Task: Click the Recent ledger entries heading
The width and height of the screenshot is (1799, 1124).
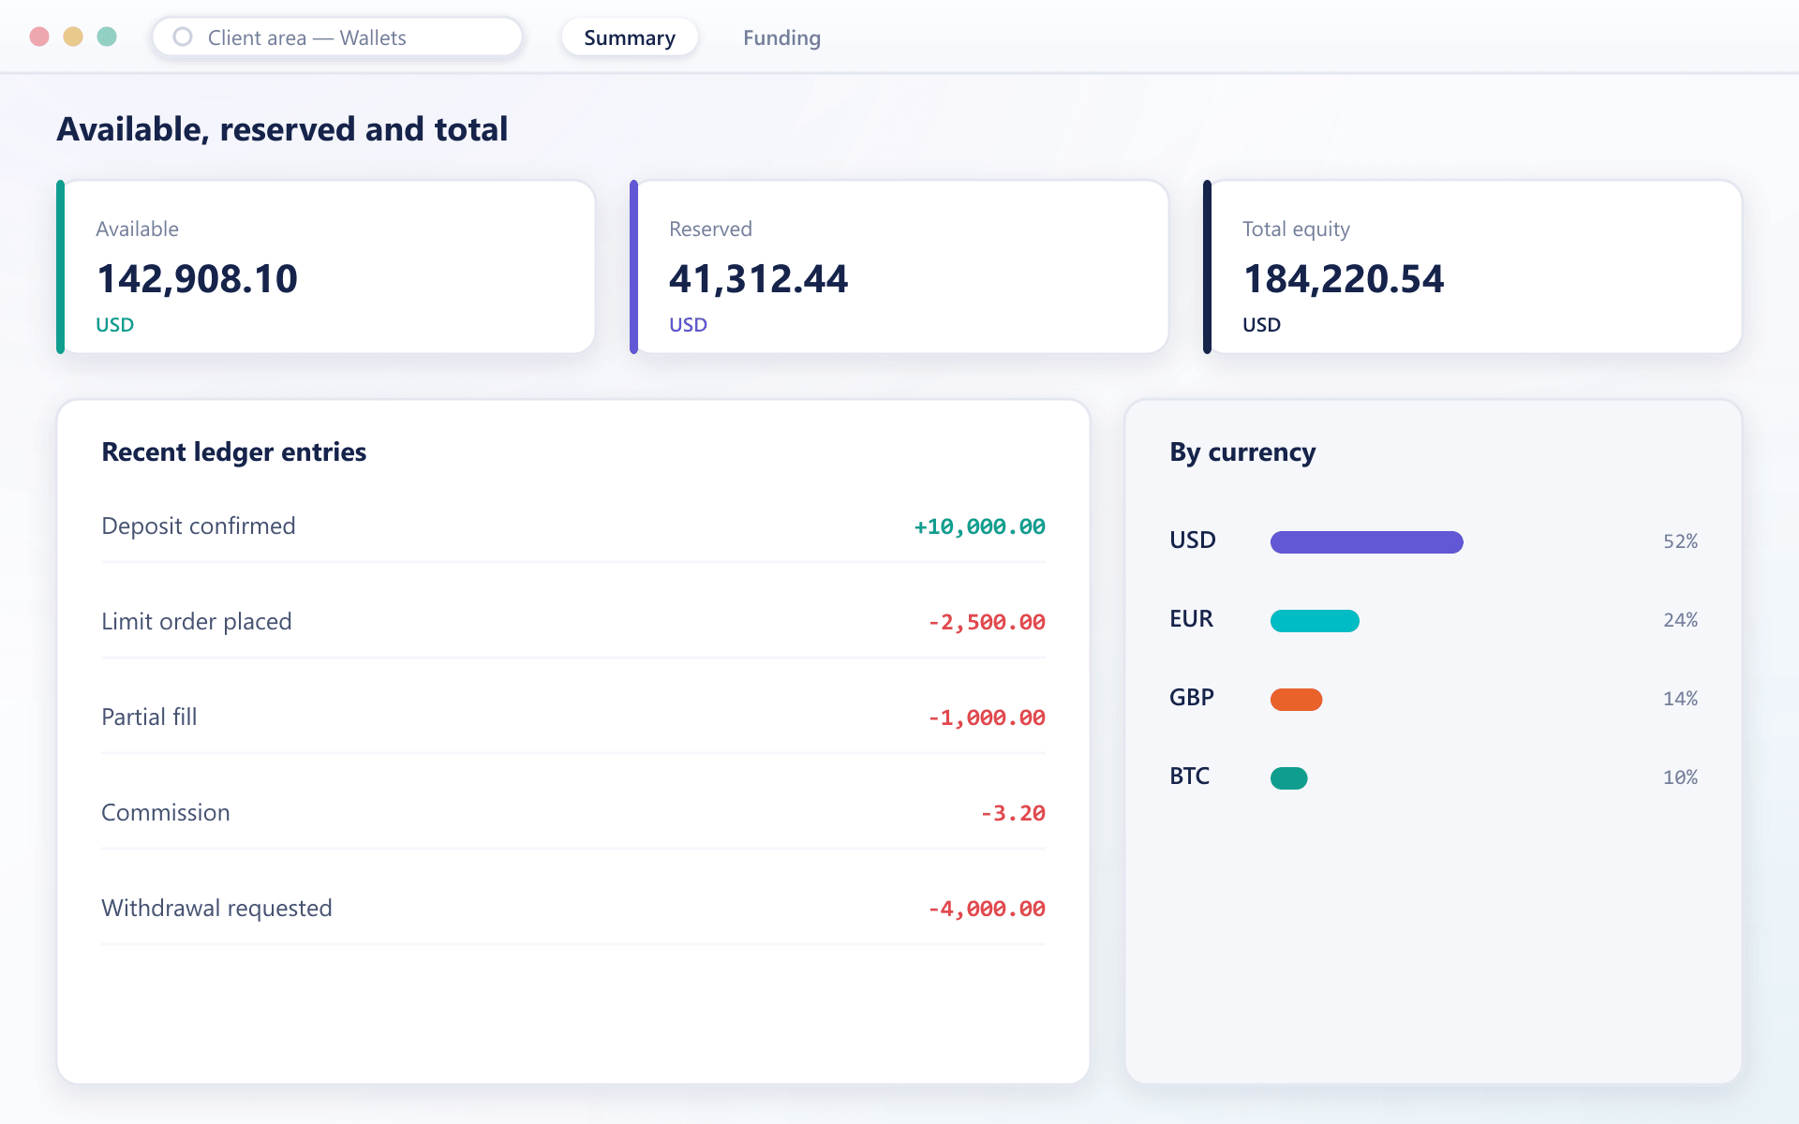Action: tap(234, 452)
